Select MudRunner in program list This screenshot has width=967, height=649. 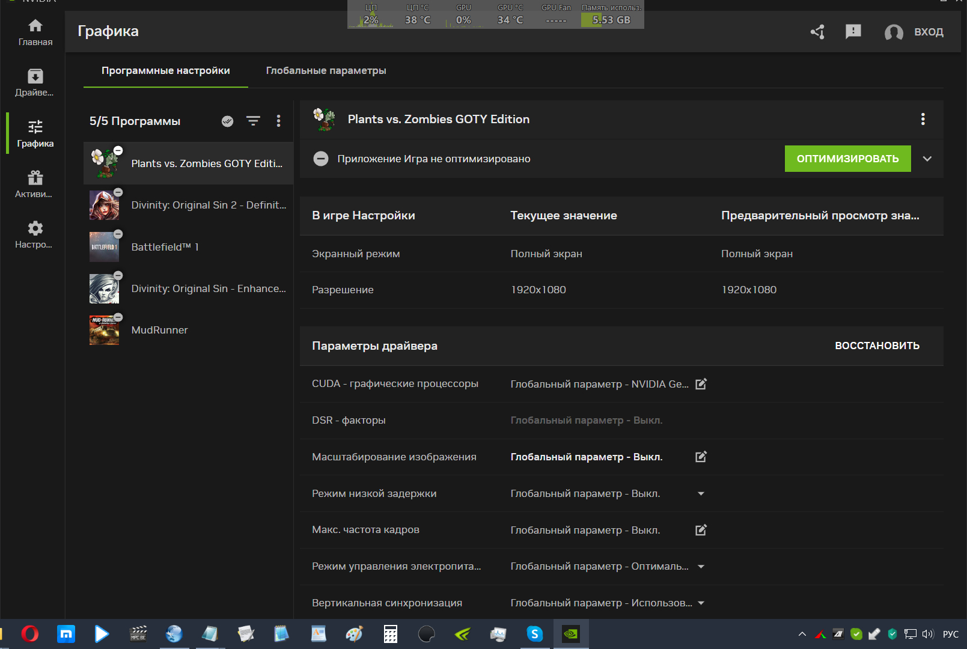pyautogui.click(x=188, y=330)
